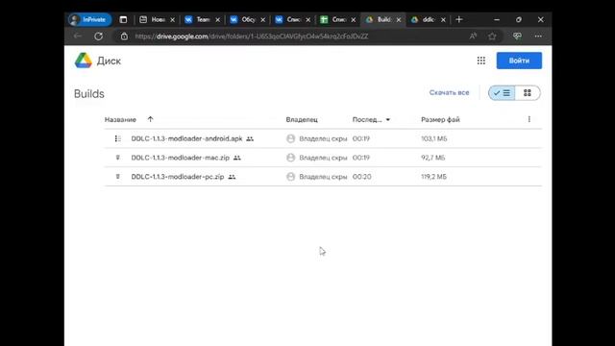Open the browser settings and more menu

pos(538,37)
